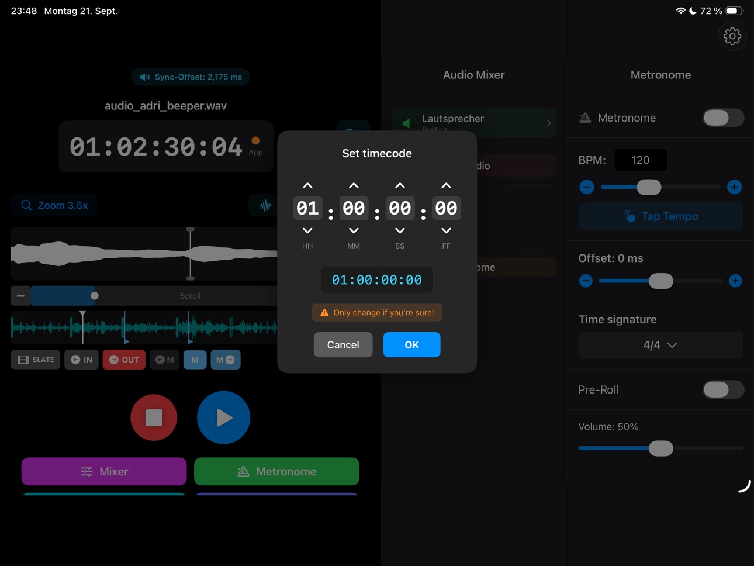Click the Lautsprecher speaker icon
754x566 pixels.
point(407,123)
